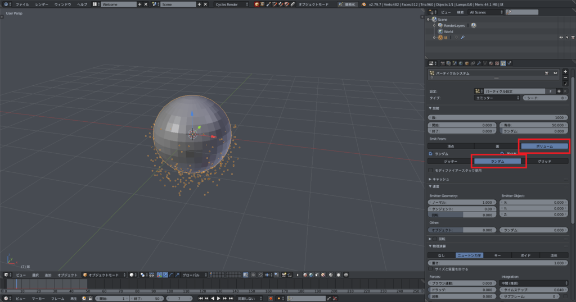The height and width of the screenshot is (302, 576).
Task: Unlink particle settings X icon
Action: [565, 91]
